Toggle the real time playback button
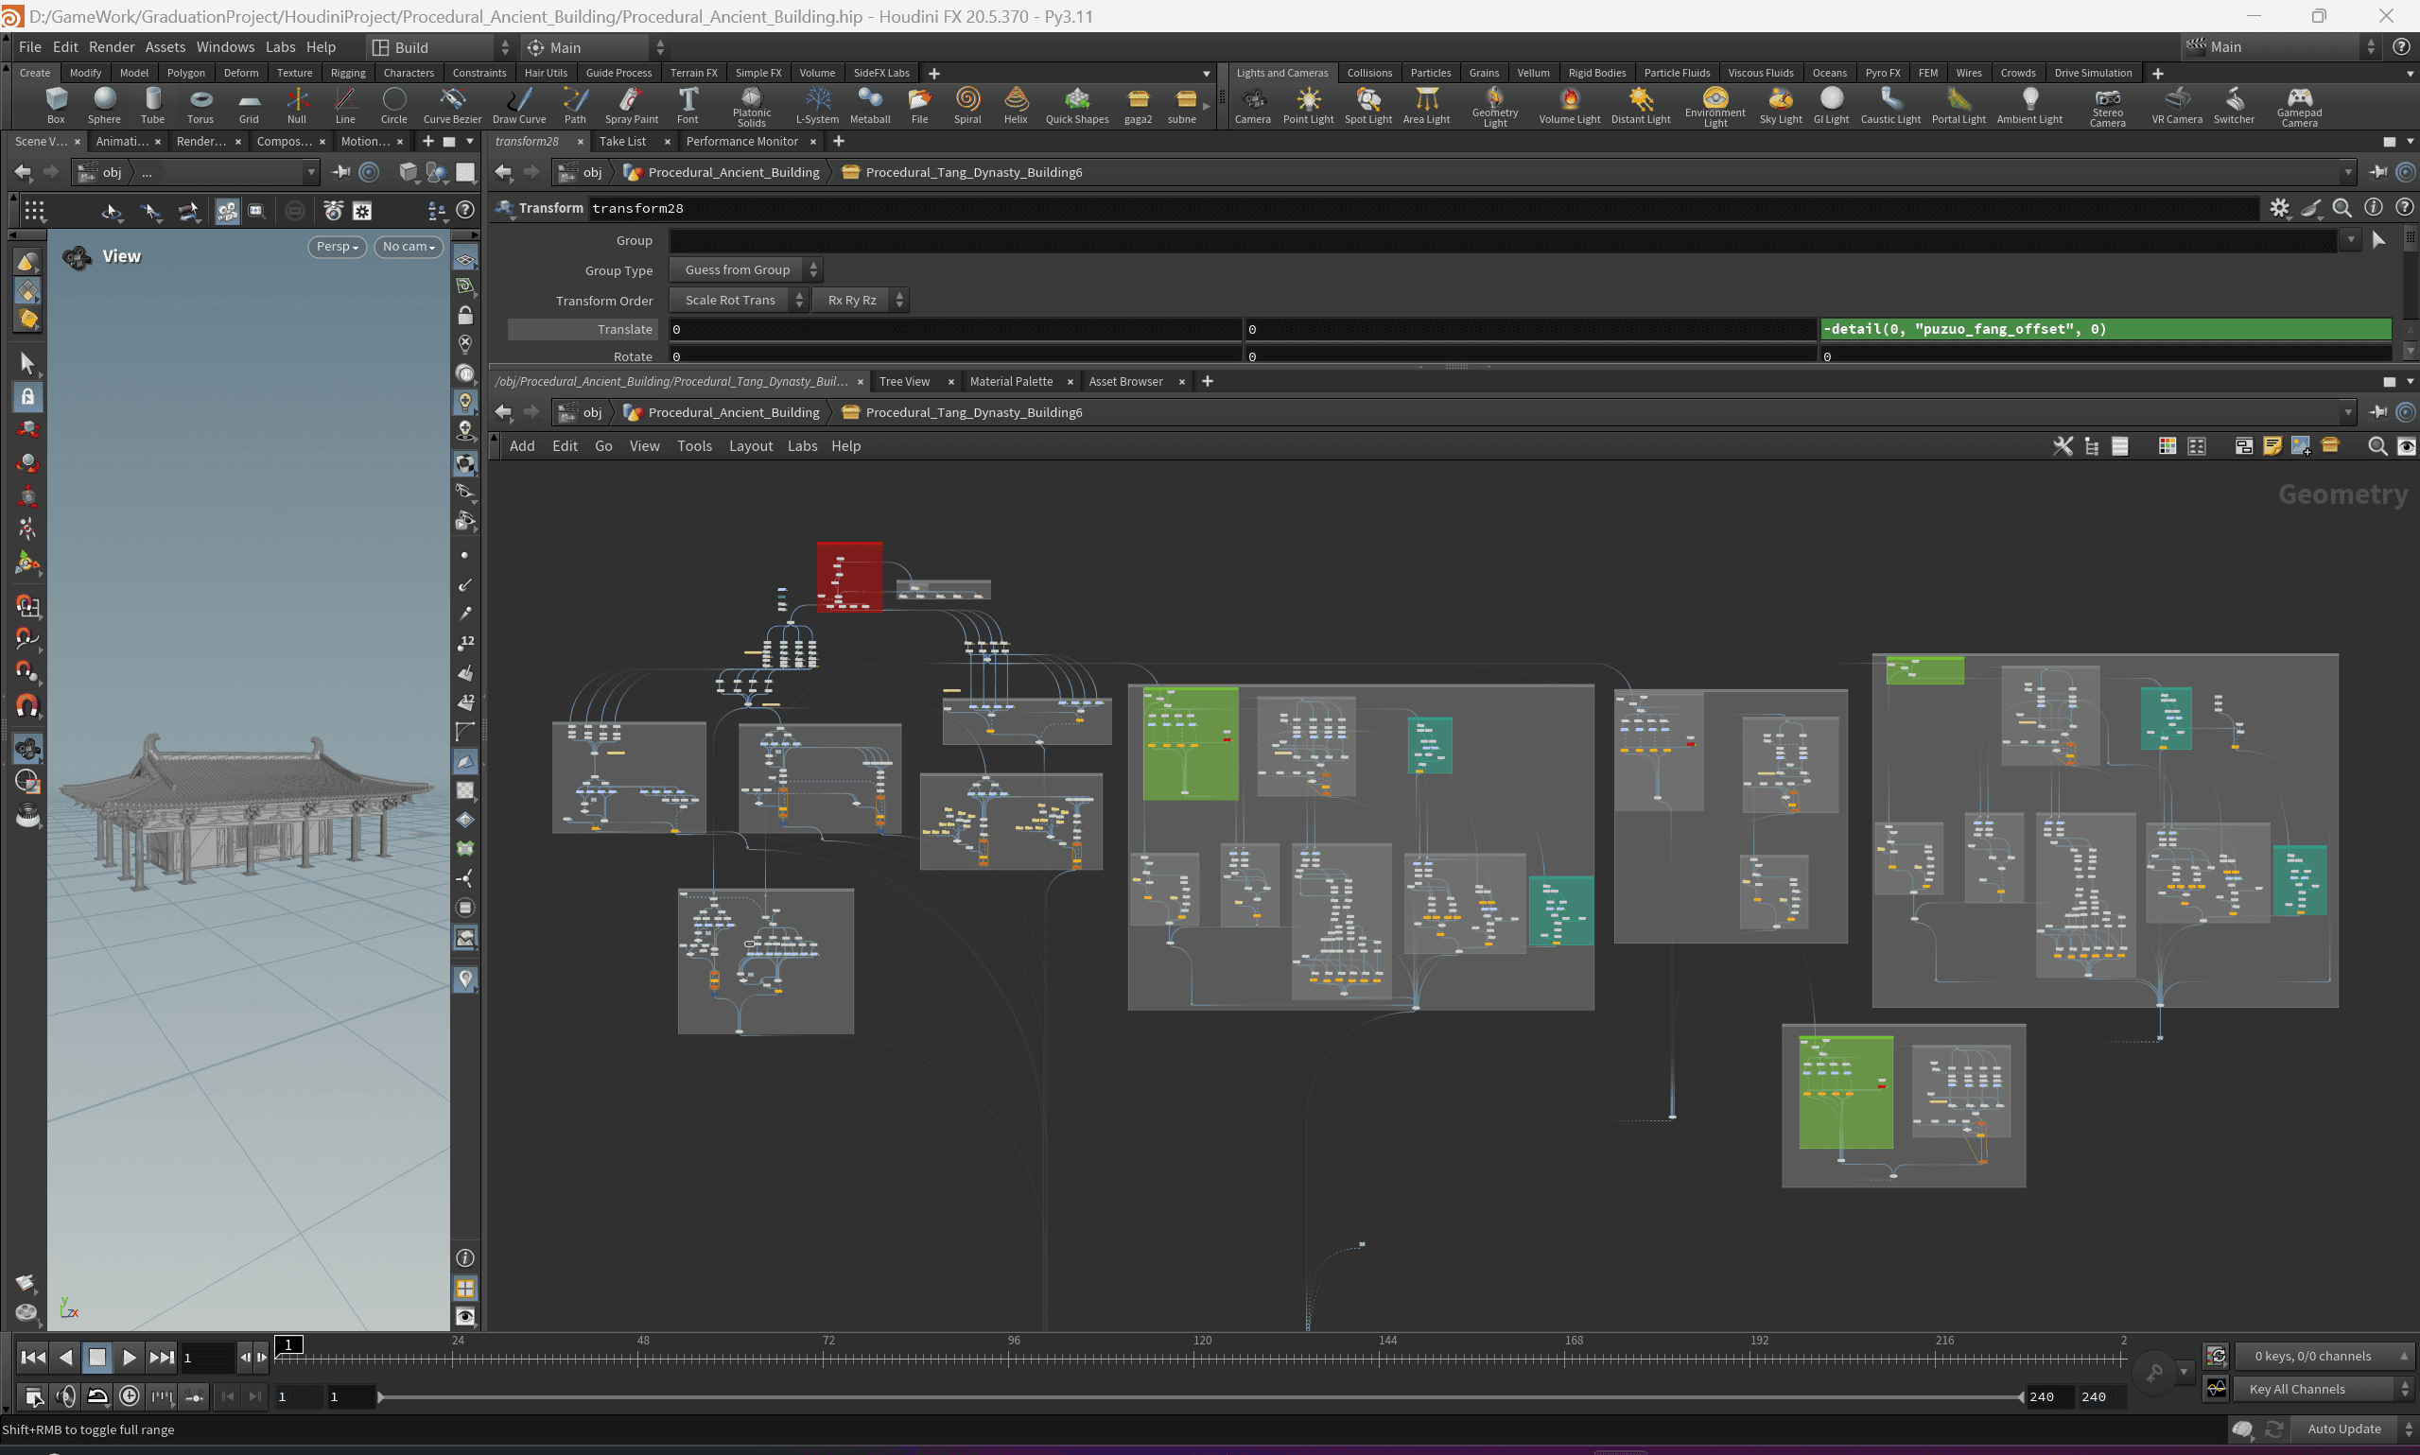 [129, 1396]
